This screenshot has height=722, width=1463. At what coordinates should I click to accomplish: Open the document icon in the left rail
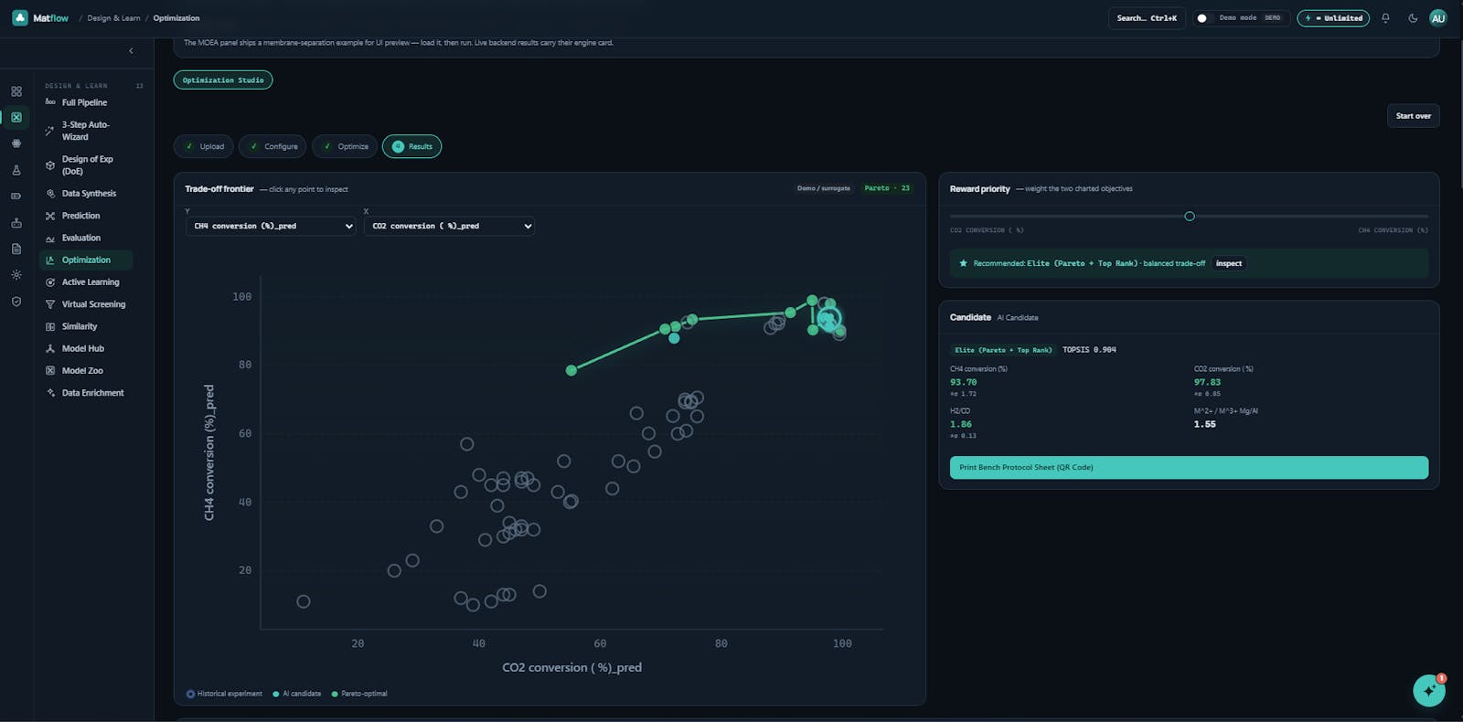click(x=16, y=249)
